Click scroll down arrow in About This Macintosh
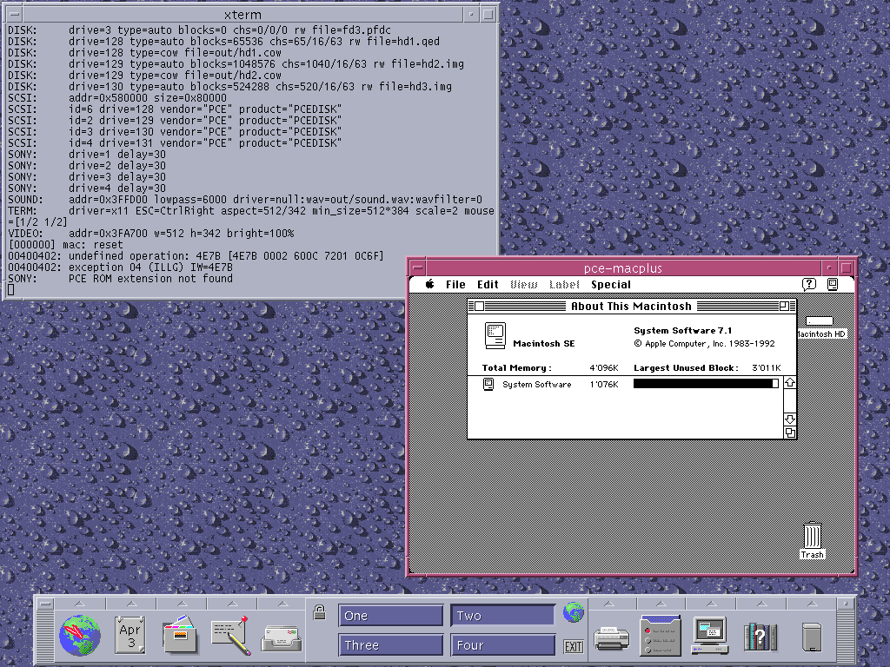This screenshot has height=667, width=890. tap(789, 419)
